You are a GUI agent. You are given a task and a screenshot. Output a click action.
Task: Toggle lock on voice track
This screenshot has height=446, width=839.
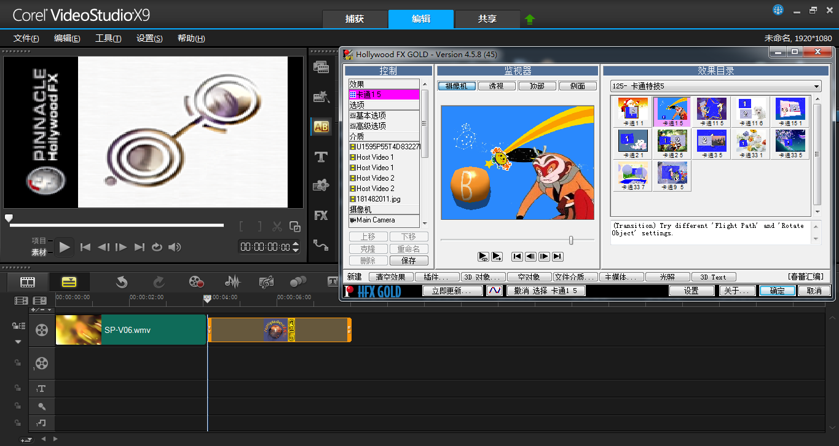click(x=18, y=405)
